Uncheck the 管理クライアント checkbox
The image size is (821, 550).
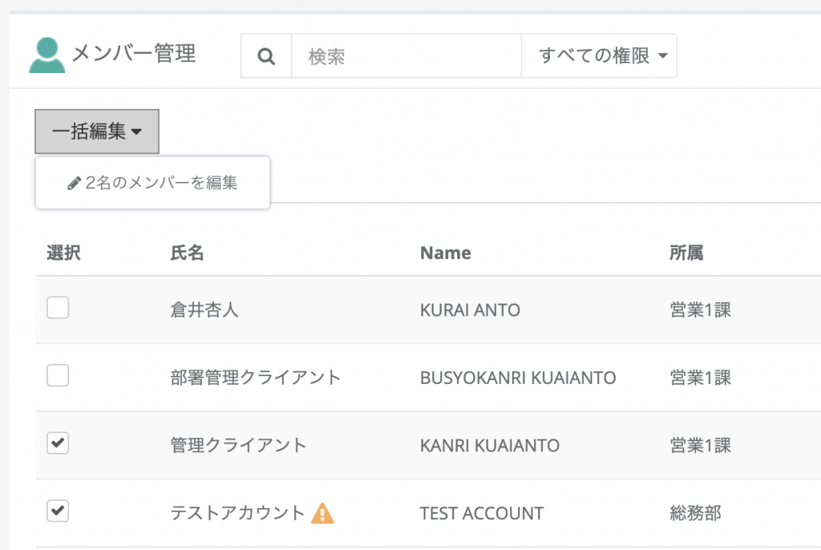click(58, 443)
